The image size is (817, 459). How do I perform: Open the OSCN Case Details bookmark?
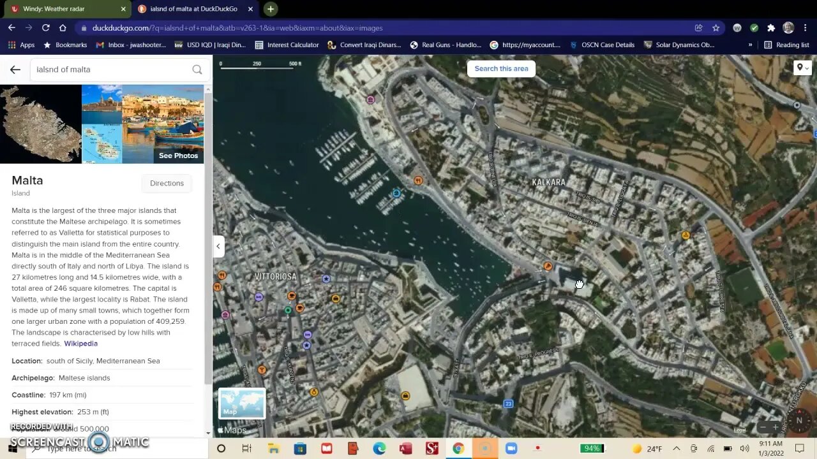[602, 45]
